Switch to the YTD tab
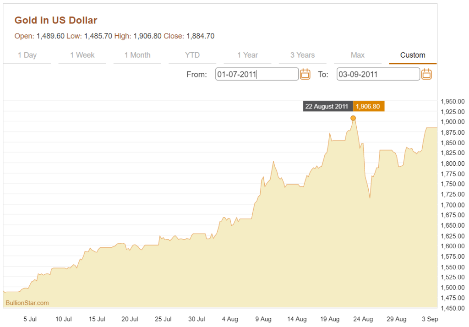Image resolution: width=469 pixels, height=327 pixels. click(192, 55)
